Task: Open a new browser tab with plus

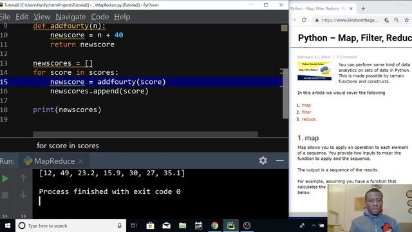Action: click(x=363, y=8)
